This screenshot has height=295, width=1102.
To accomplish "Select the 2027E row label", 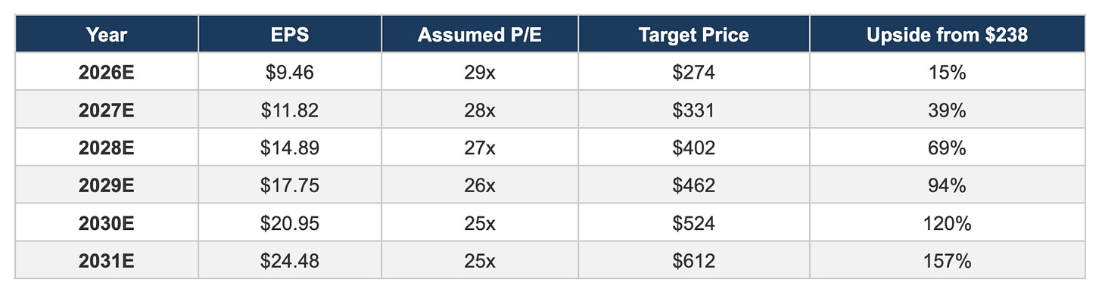I will [x=106, y=110].
